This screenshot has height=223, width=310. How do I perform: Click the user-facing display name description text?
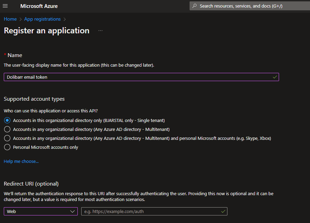click(x=79, y=65)
